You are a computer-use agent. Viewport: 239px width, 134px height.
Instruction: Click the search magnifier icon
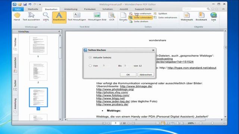(208, 9)
